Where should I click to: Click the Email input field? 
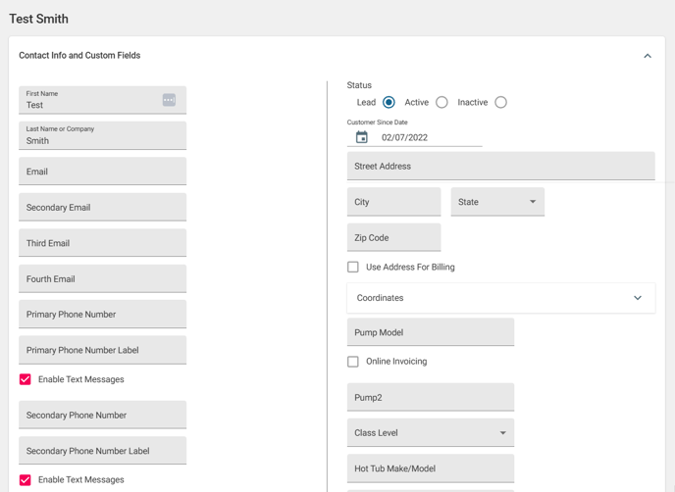(102, 172)
